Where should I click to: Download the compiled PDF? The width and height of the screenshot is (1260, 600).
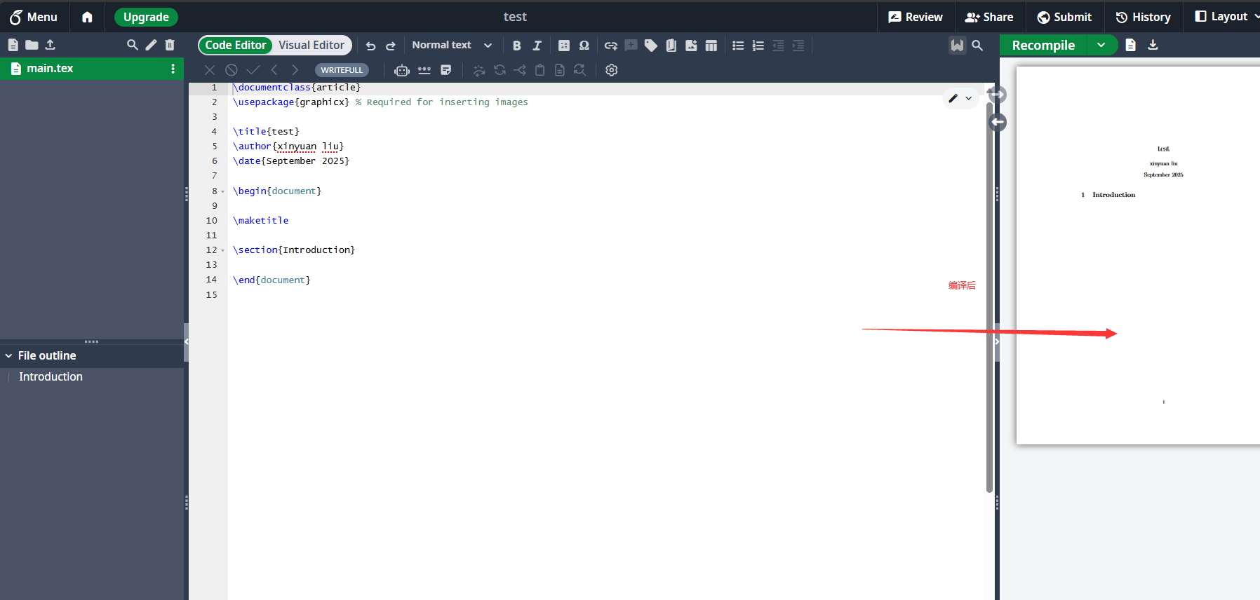1153,45
